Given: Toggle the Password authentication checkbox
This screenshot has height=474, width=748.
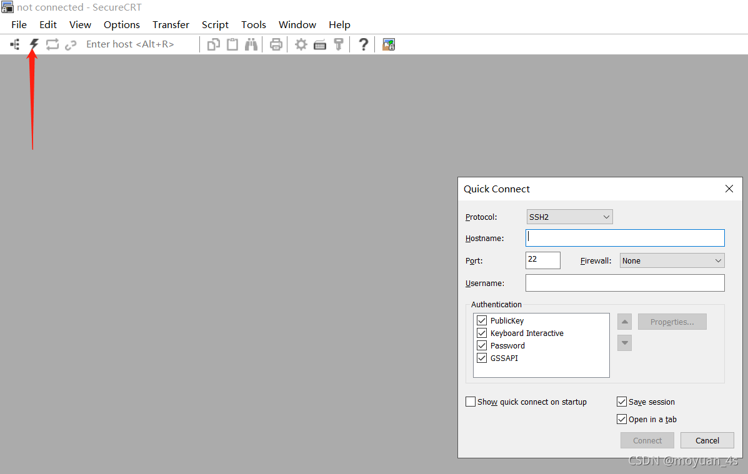Looking at the screenshot, I should point(482,345).
